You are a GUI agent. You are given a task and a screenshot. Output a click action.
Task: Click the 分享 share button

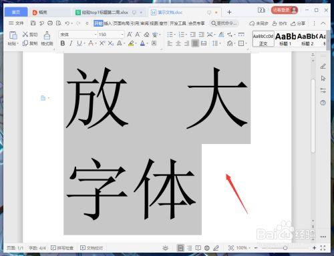[x=298, y=23]
